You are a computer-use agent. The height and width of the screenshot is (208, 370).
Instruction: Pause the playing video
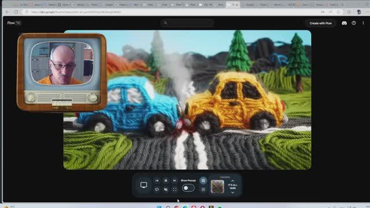(x=166, y=181)
